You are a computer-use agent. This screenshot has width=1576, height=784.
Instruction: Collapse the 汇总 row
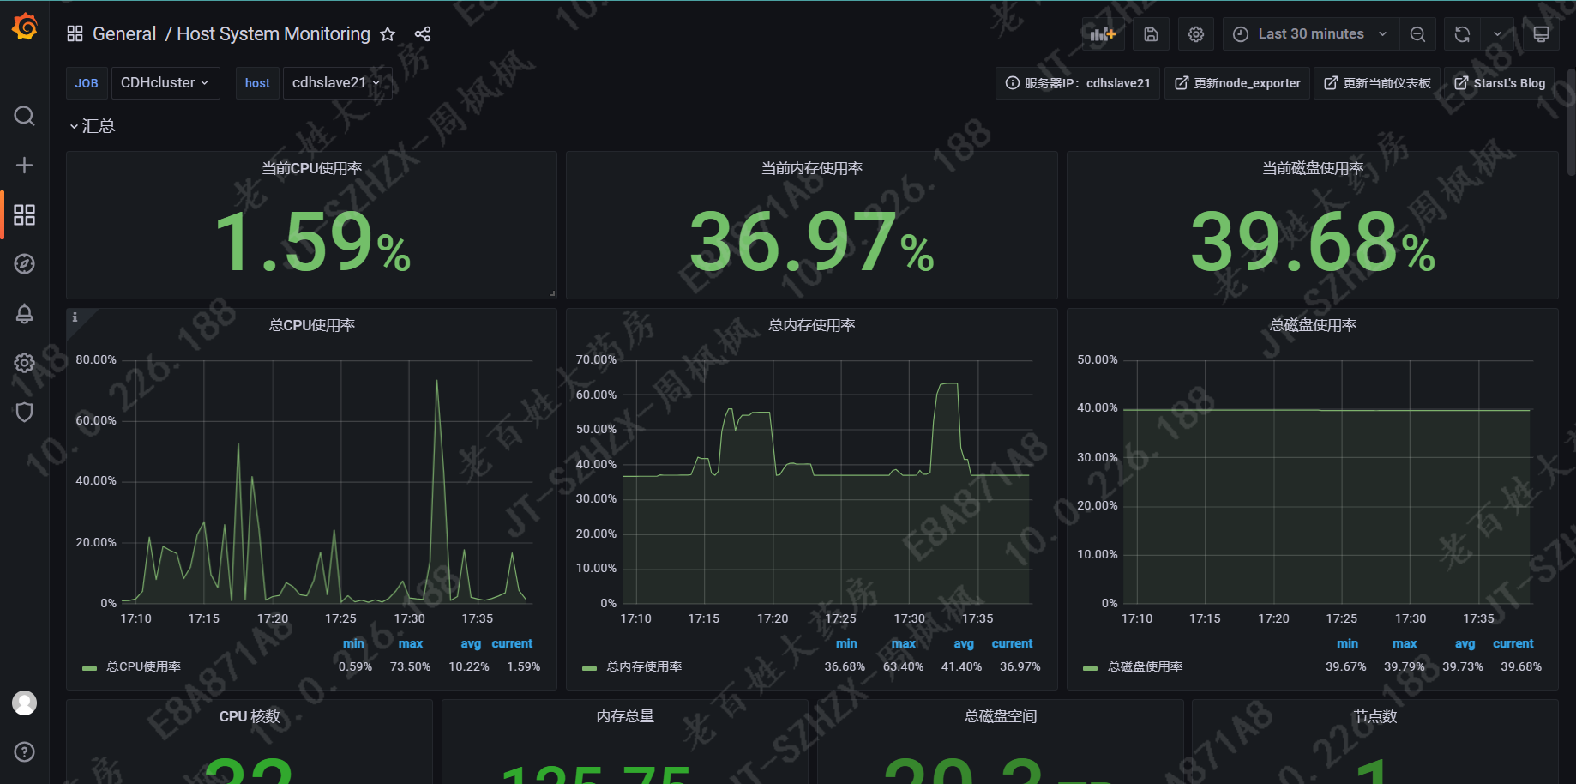(92, 126)
